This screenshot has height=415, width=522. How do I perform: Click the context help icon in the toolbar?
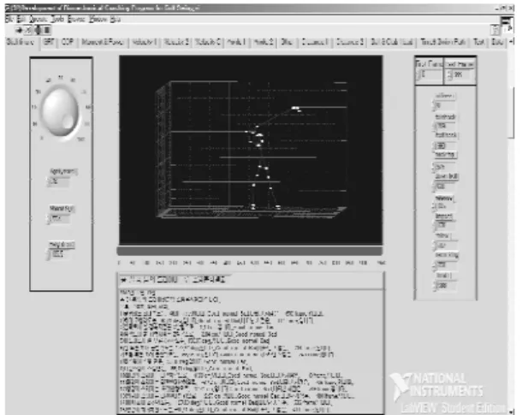click(495, 30)
